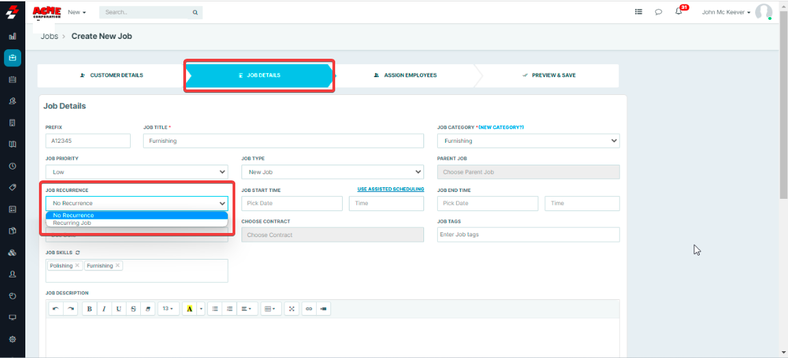Open the New dropdown menu
Screen dimensions: 788x358
coord(77,12)
